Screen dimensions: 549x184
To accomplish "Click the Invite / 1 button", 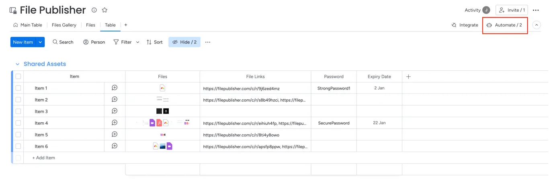I will tap(512, 10).
